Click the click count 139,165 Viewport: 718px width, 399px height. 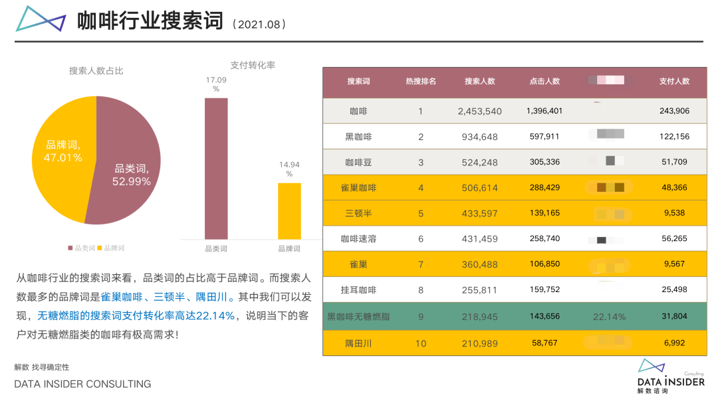[x=544, y=213]
